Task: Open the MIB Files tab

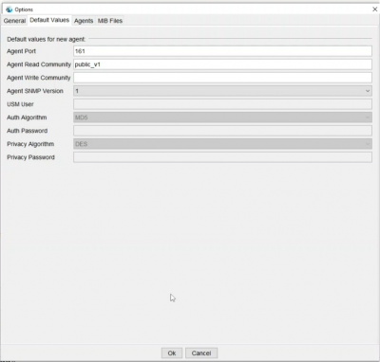Action: [110, 21]
